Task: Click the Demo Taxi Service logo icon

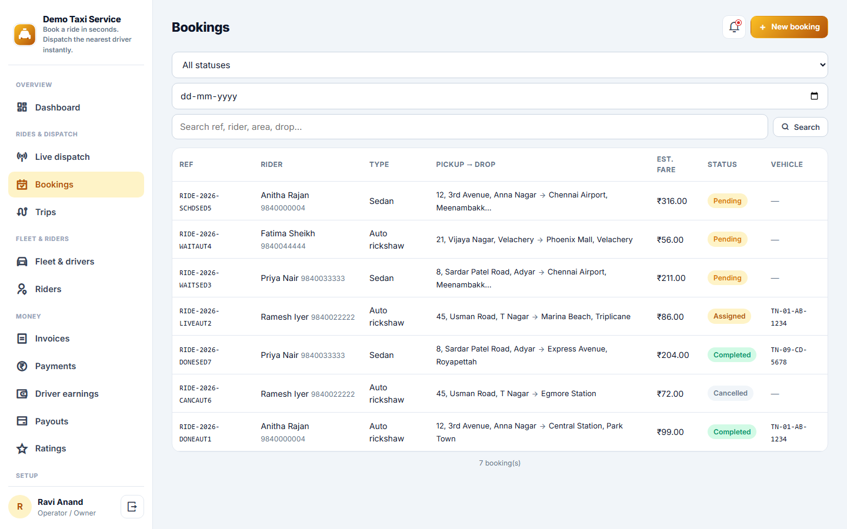Action: pos(25,34)
